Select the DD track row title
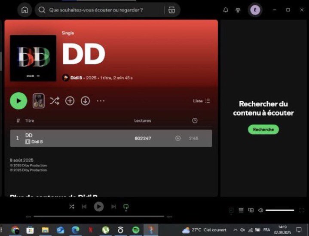309x236 pixels. pos(29,135)
